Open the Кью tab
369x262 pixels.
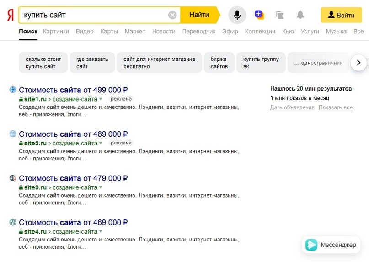point(288,32)
